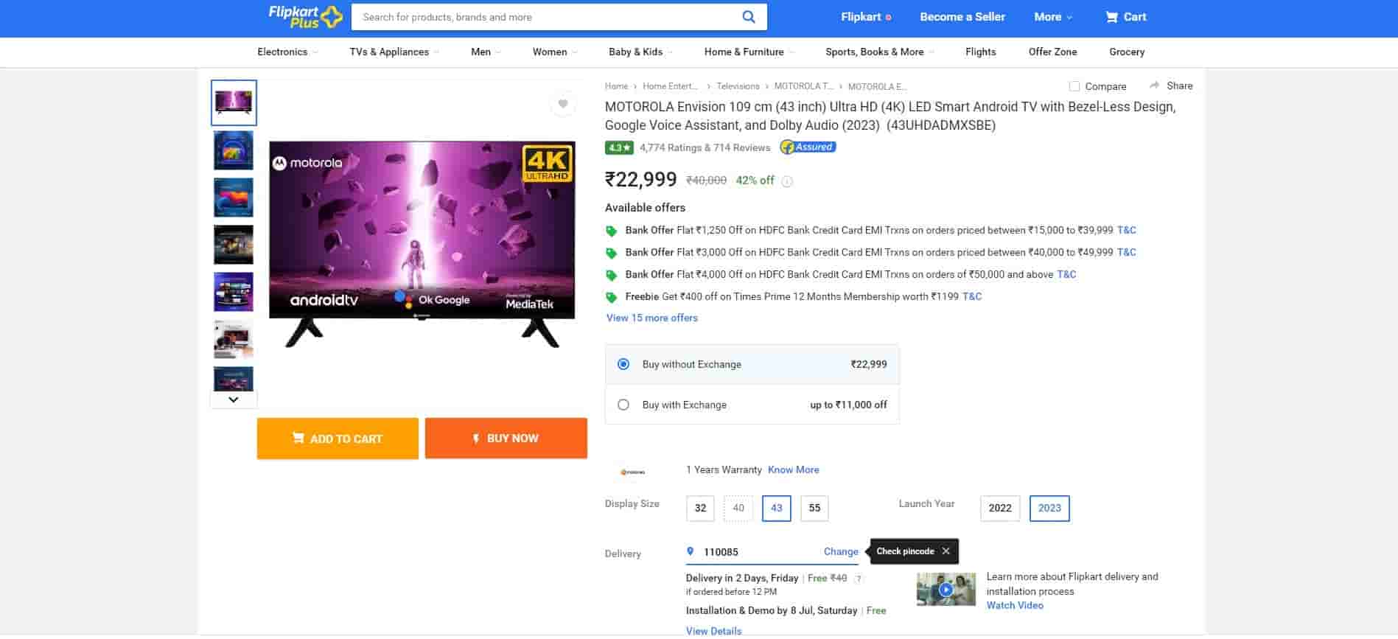Click the Flipkart Plus logo

(305, 17)
